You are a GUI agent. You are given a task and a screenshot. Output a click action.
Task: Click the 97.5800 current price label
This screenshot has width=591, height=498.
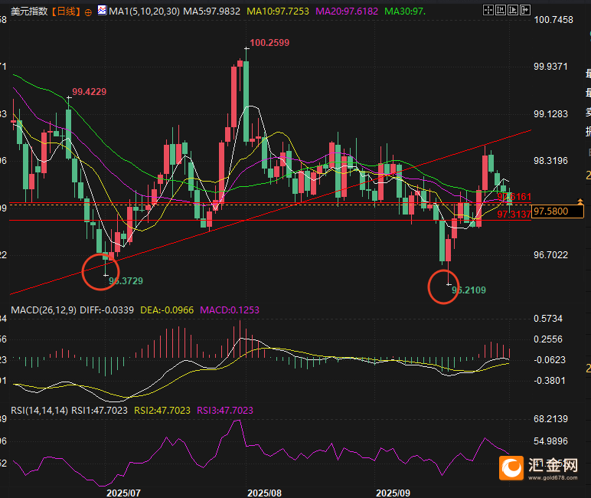pos(551,211)
